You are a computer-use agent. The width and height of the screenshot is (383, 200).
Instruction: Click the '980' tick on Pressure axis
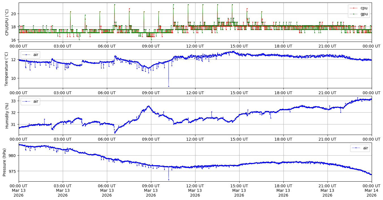click(x=12, y=156)
